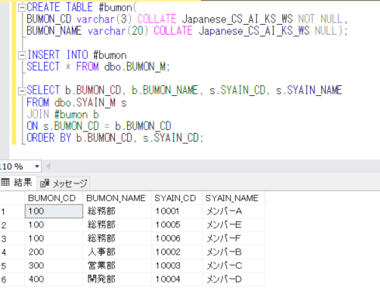Screen dimensions: 380x291
Task: Click the line FROM dbo.SYAIN_M s
Action: click(77, 103)
